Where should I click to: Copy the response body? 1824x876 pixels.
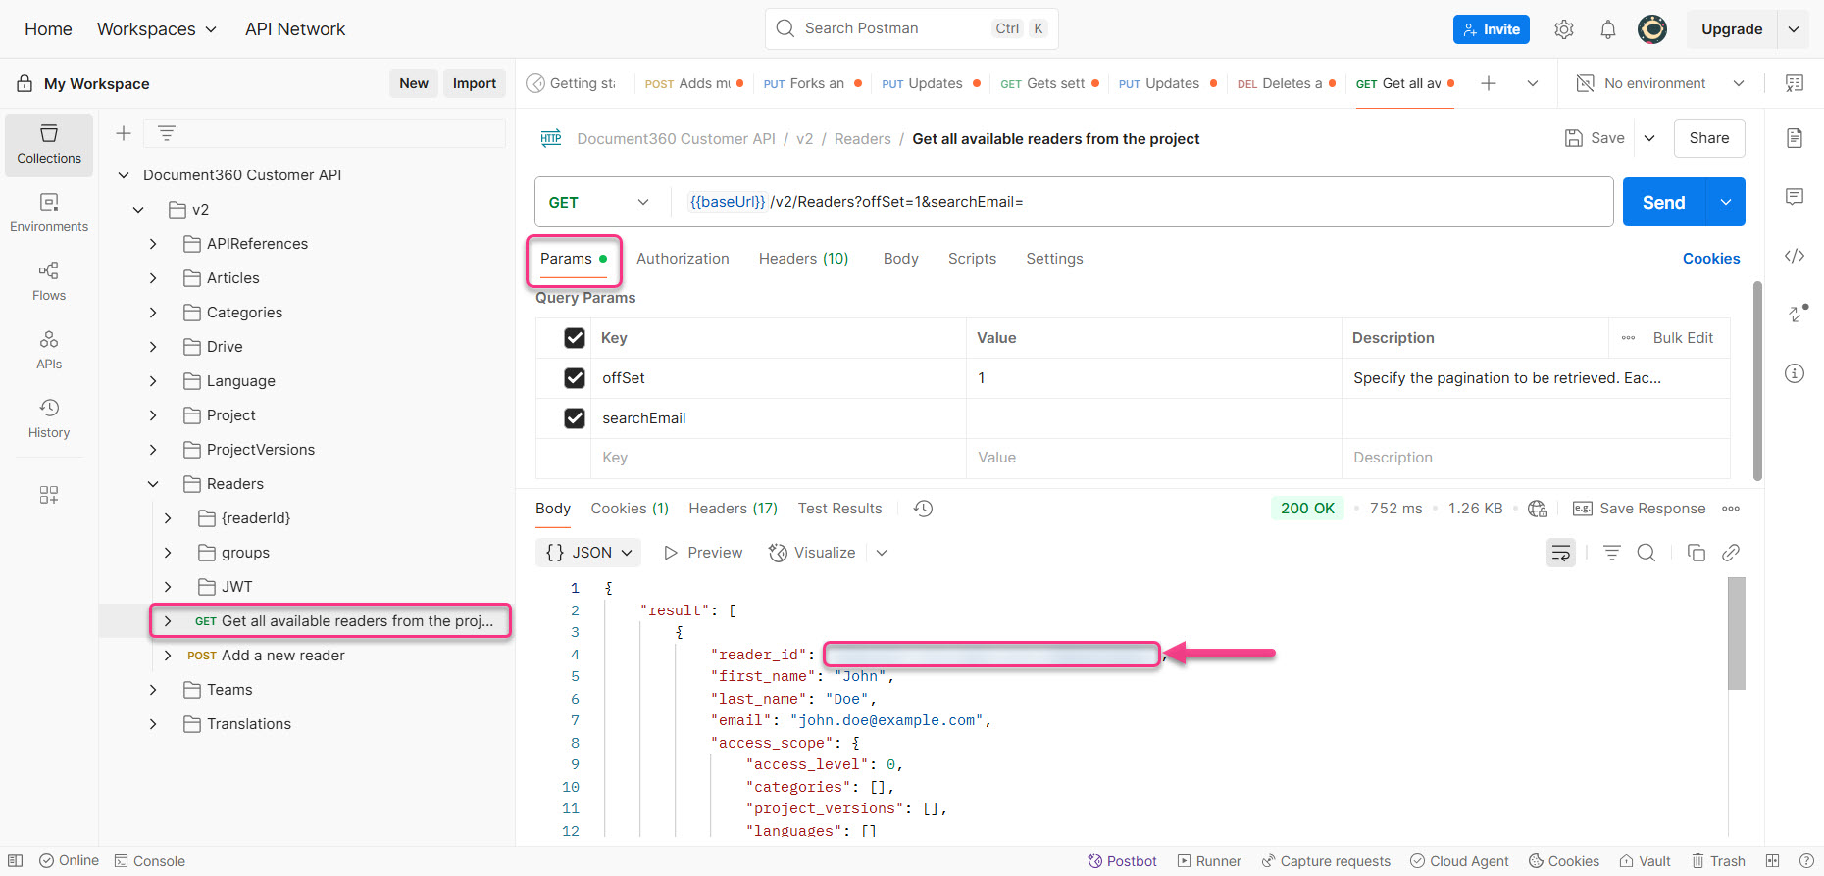click(x=1696, y=553)
